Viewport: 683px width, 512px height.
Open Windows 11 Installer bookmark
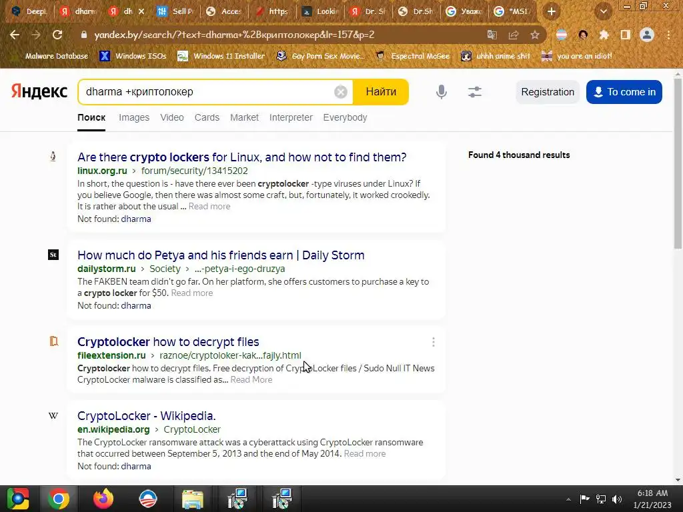(221, 56)
